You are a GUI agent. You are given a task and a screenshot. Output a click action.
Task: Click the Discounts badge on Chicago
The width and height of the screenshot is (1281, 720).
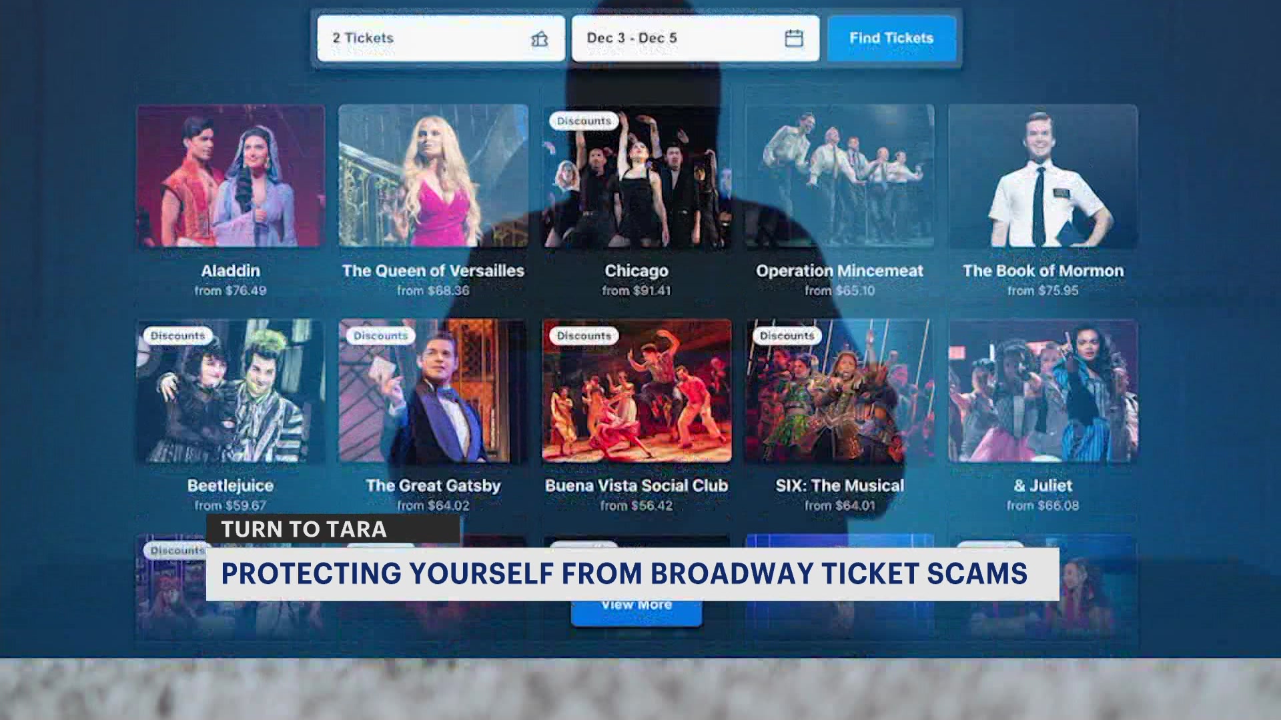coord(584,121)
